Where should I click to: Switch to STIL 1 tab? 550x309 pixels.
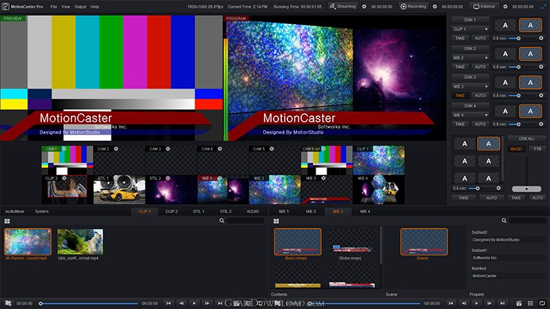(x=199, y=211)
